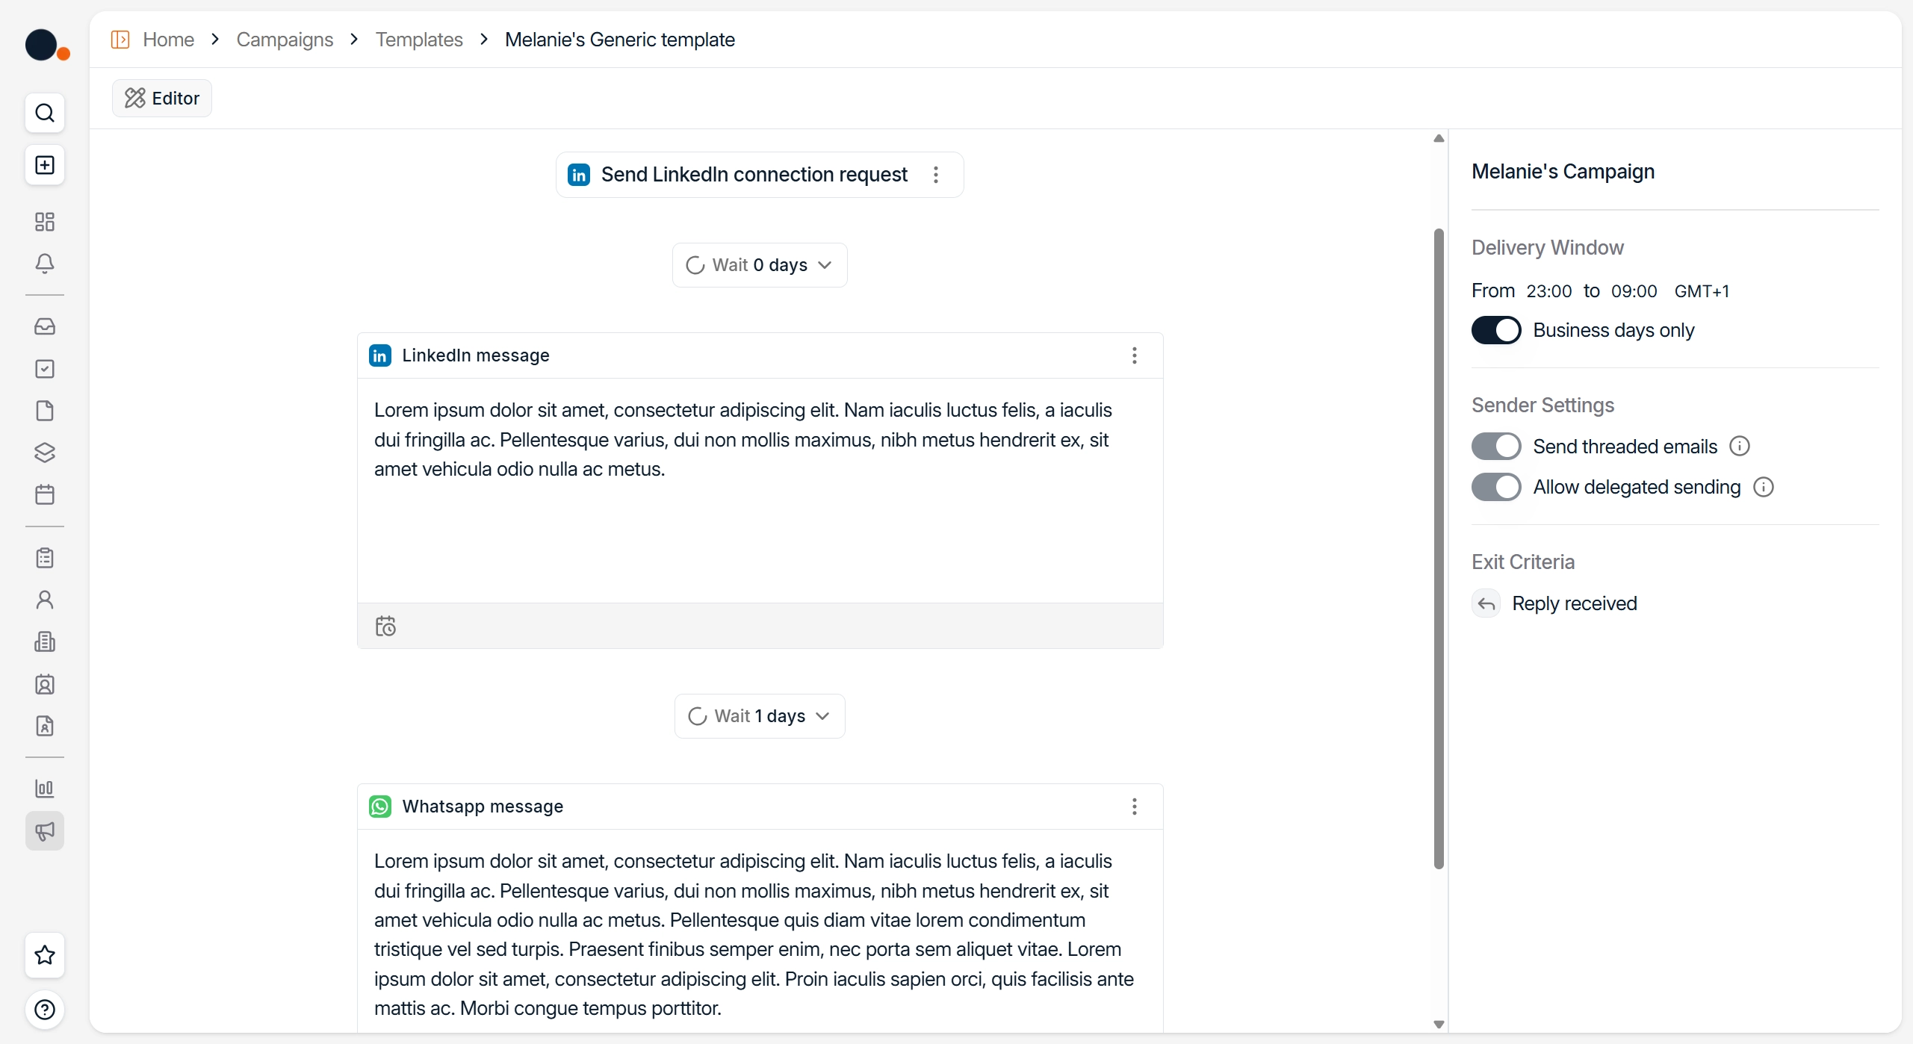Expand the Wait 0 days dropdown
1913x1044 pixels.
click(760, 265)
